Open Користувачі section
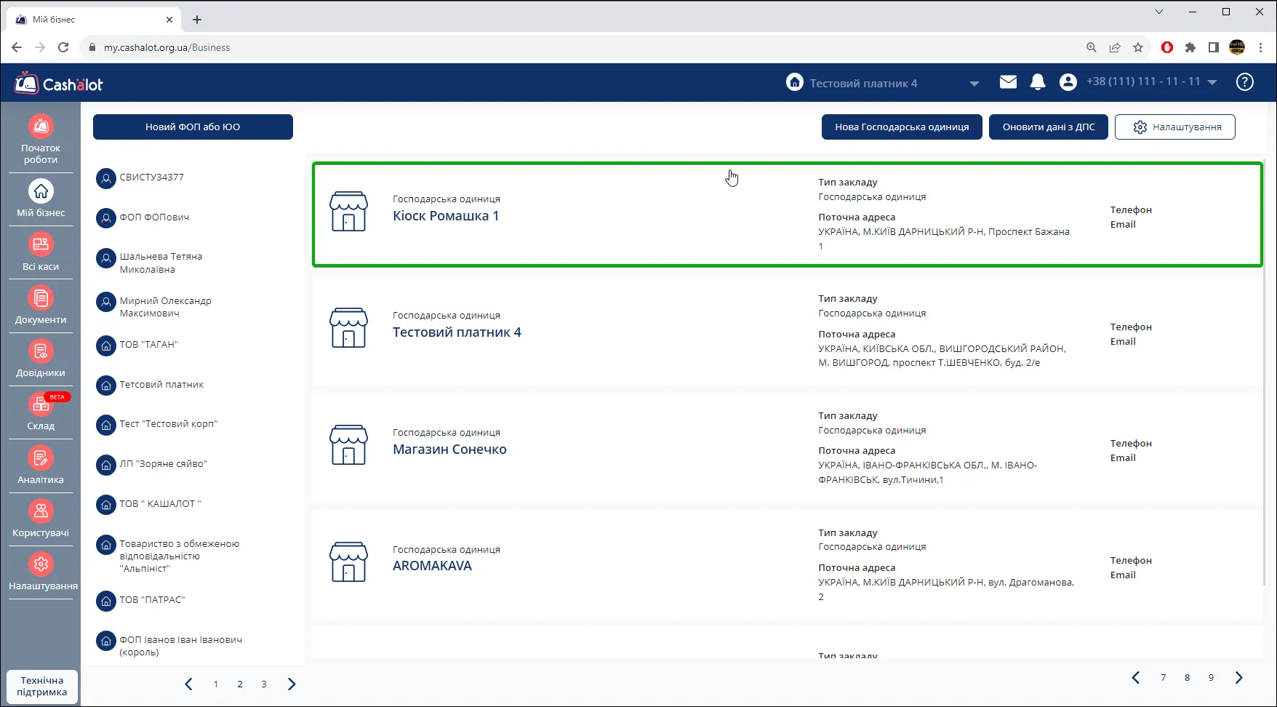 (x=41, y=511)
